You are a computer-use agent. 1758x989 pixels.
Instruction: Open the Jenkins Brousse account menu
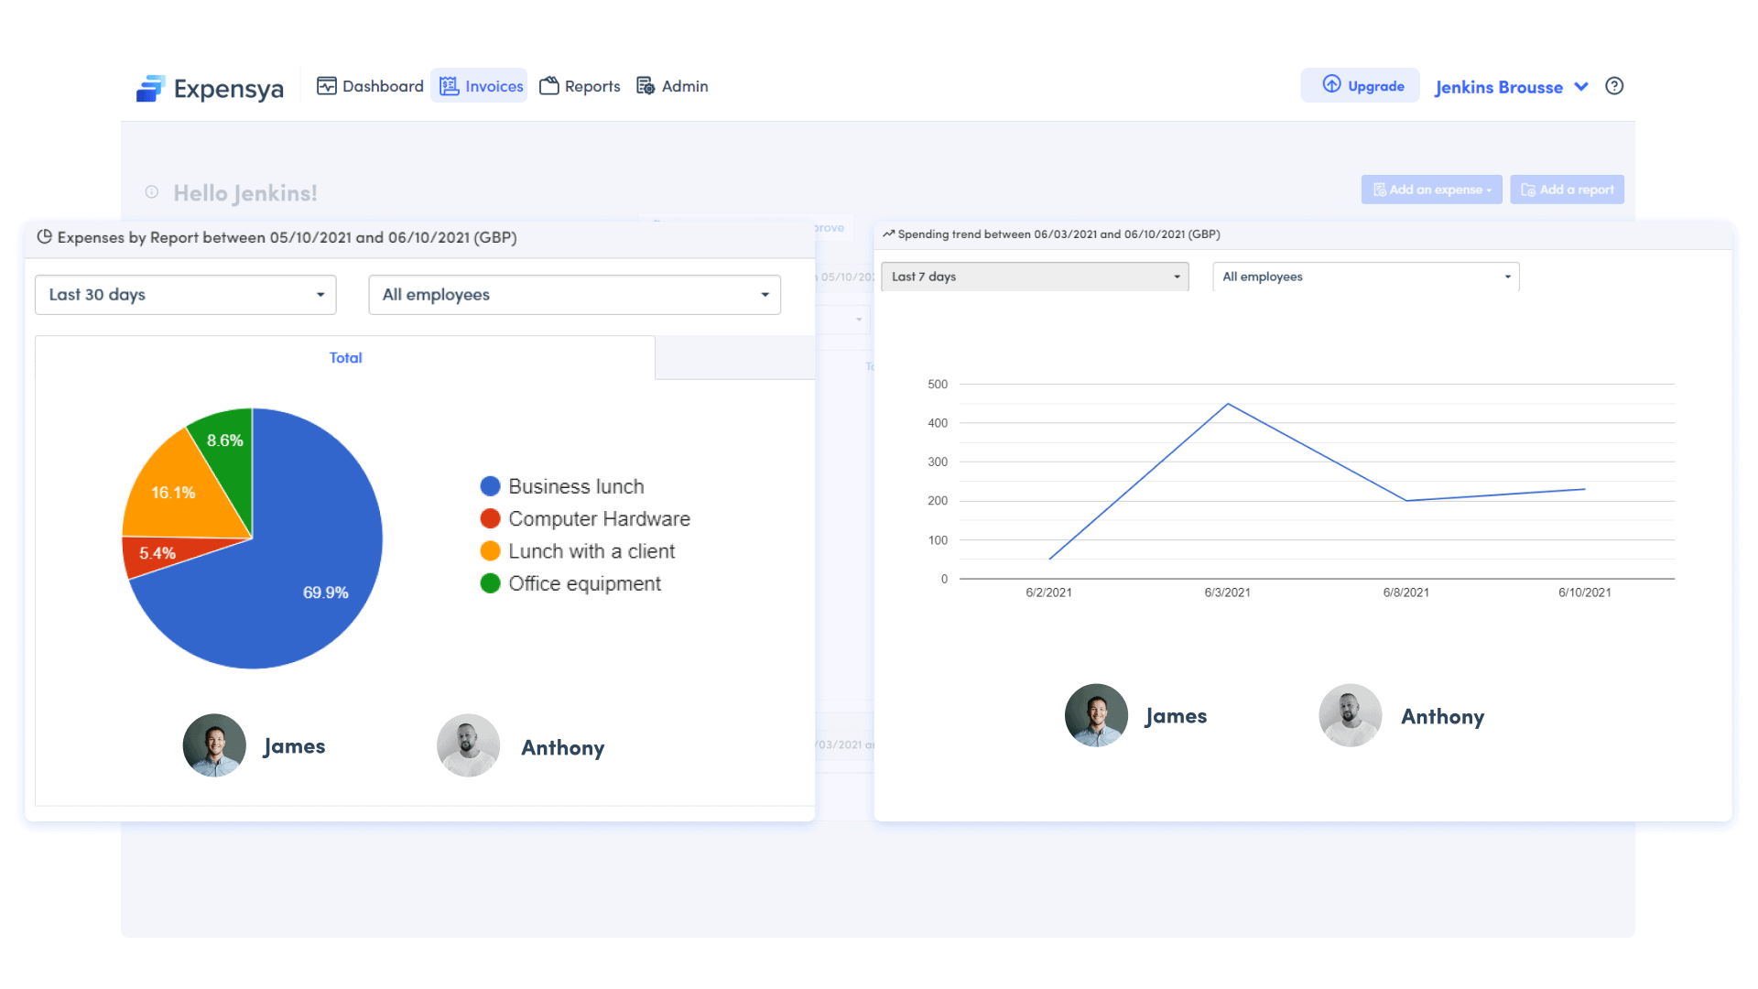tap(1499, 86)
